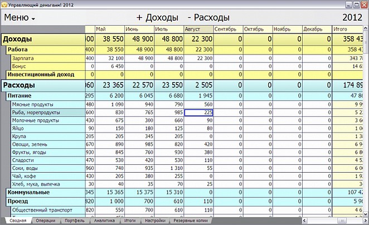Click vertical scrollbar up arrow
Image resolution: width=369 pixels, height=225 pixels.
click(366, 28)
